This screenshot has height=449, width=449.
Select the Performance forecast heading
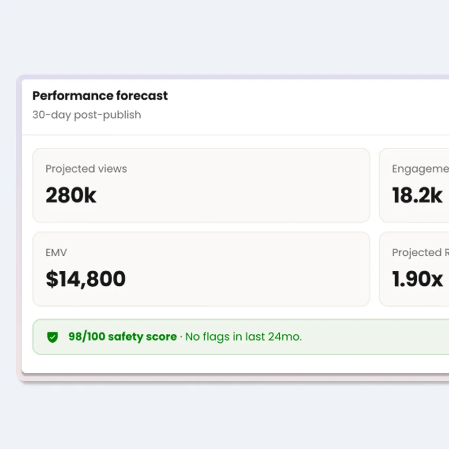(x=100, y=95)
